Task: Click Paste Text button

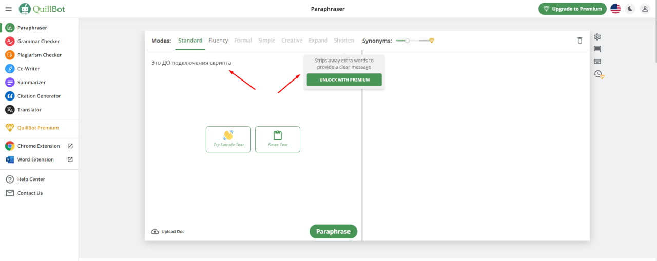Action: click(278, 139)
